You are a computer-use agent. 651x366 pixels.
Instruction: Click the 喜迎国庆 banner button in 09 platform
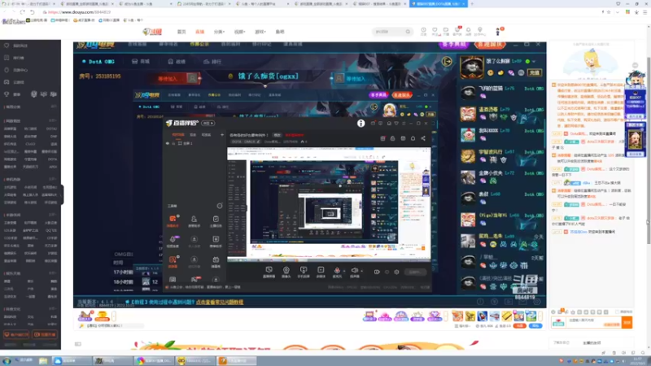click(490, 45)
